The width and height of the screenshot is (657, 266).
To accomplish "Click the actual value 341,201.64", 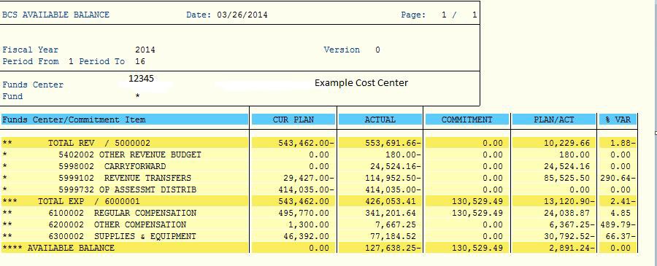I will (x=391, y=213).
